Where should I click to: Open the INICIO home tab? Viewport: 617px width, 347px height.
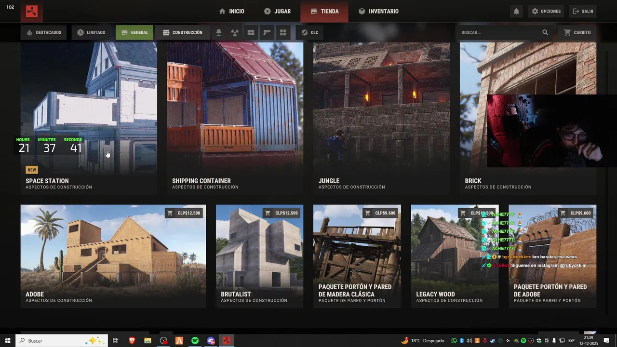pos(231,11)
